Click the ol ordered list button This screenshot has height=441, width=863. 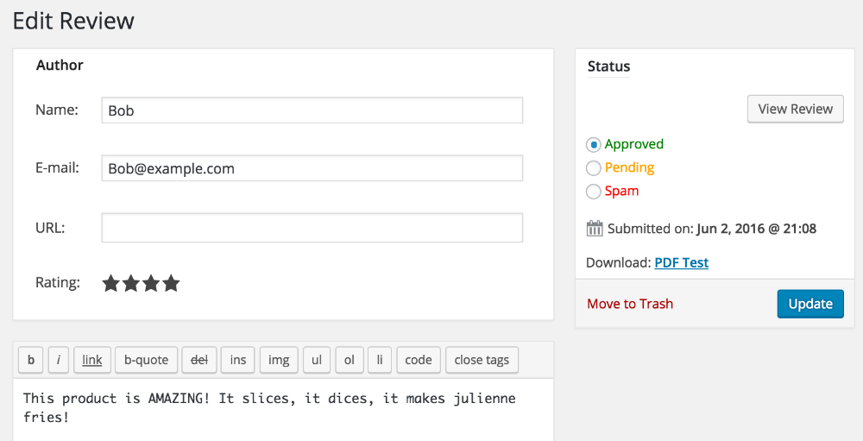tap(349, 360)
